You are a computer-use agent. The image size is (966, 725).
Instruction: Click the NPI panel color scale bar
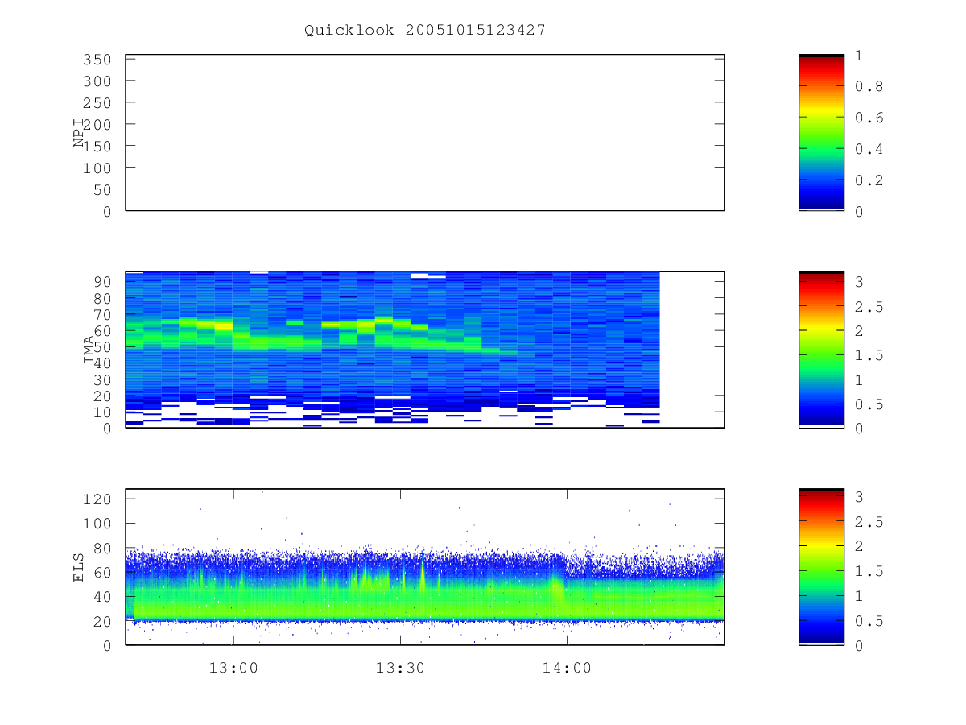pyautogui.click(x=821, y=133)
